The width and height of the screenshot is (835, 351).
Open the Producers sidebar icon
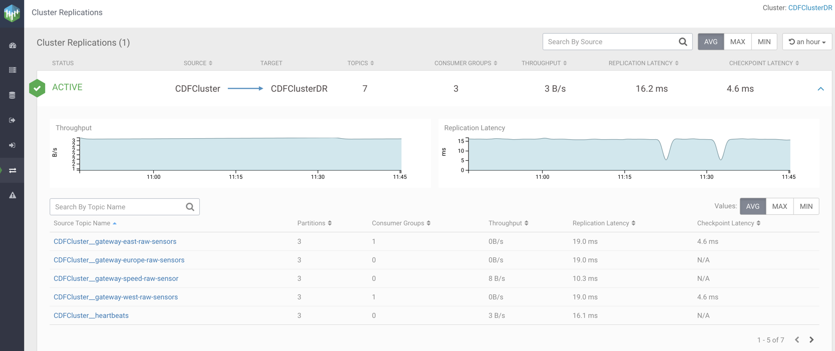point(13,120)
